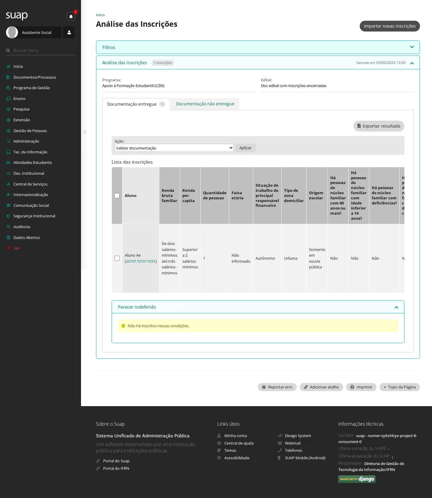Click Extensão sidebar icon
Image resolution: width=432 pixels, height=498 pixels.
coord(8,120)
